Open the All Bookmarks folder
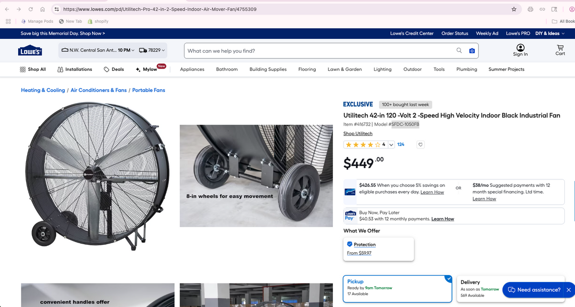 (x=563, y=21)
